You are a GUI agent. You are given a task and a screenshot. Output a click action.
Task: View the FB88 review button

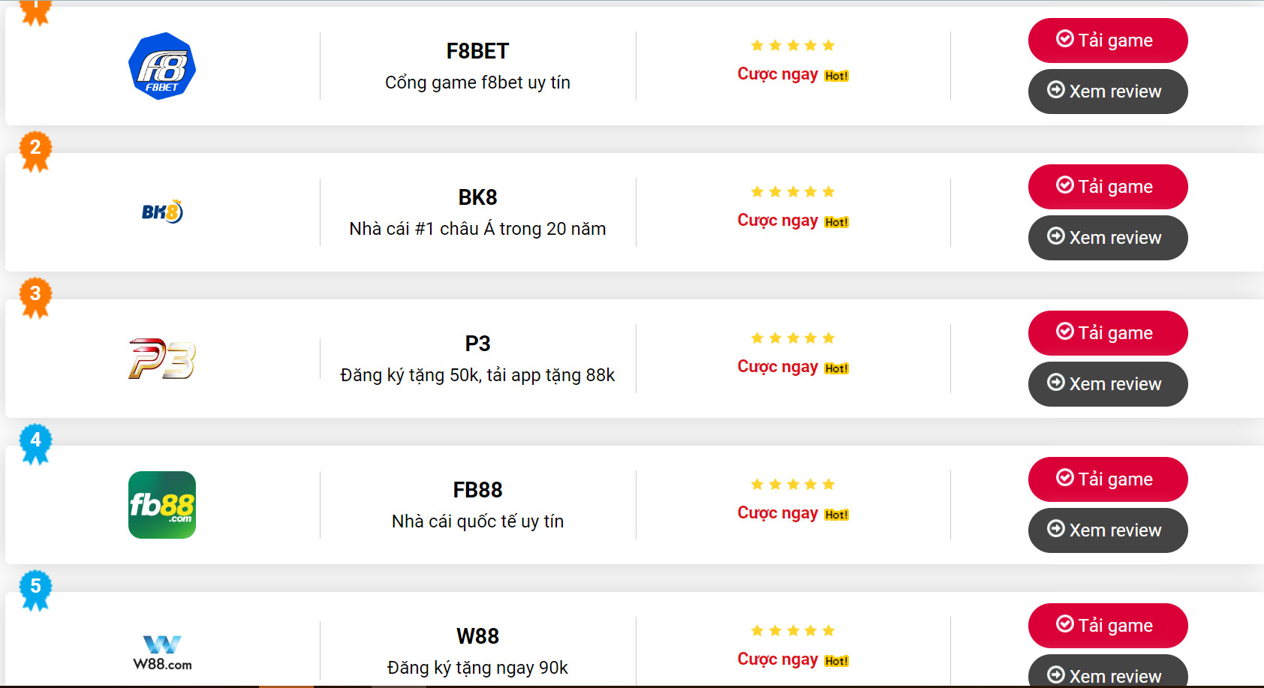pos(1107,530)
